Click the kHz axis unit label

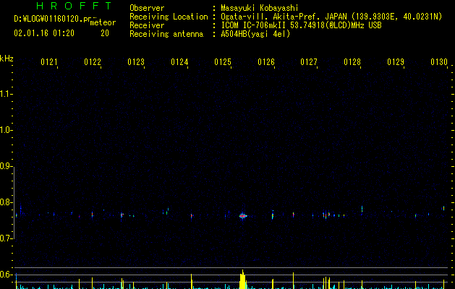pyautogui.click(x=7, y=59)
